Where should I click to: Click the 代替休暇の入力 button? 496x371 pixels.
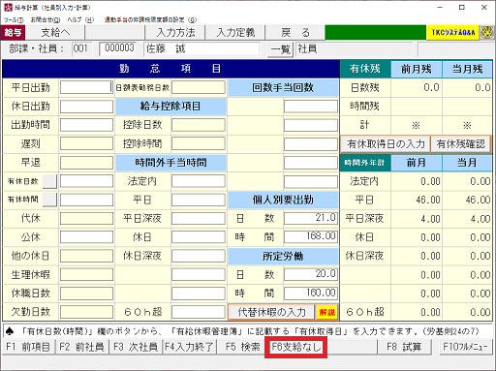point(271,312)
